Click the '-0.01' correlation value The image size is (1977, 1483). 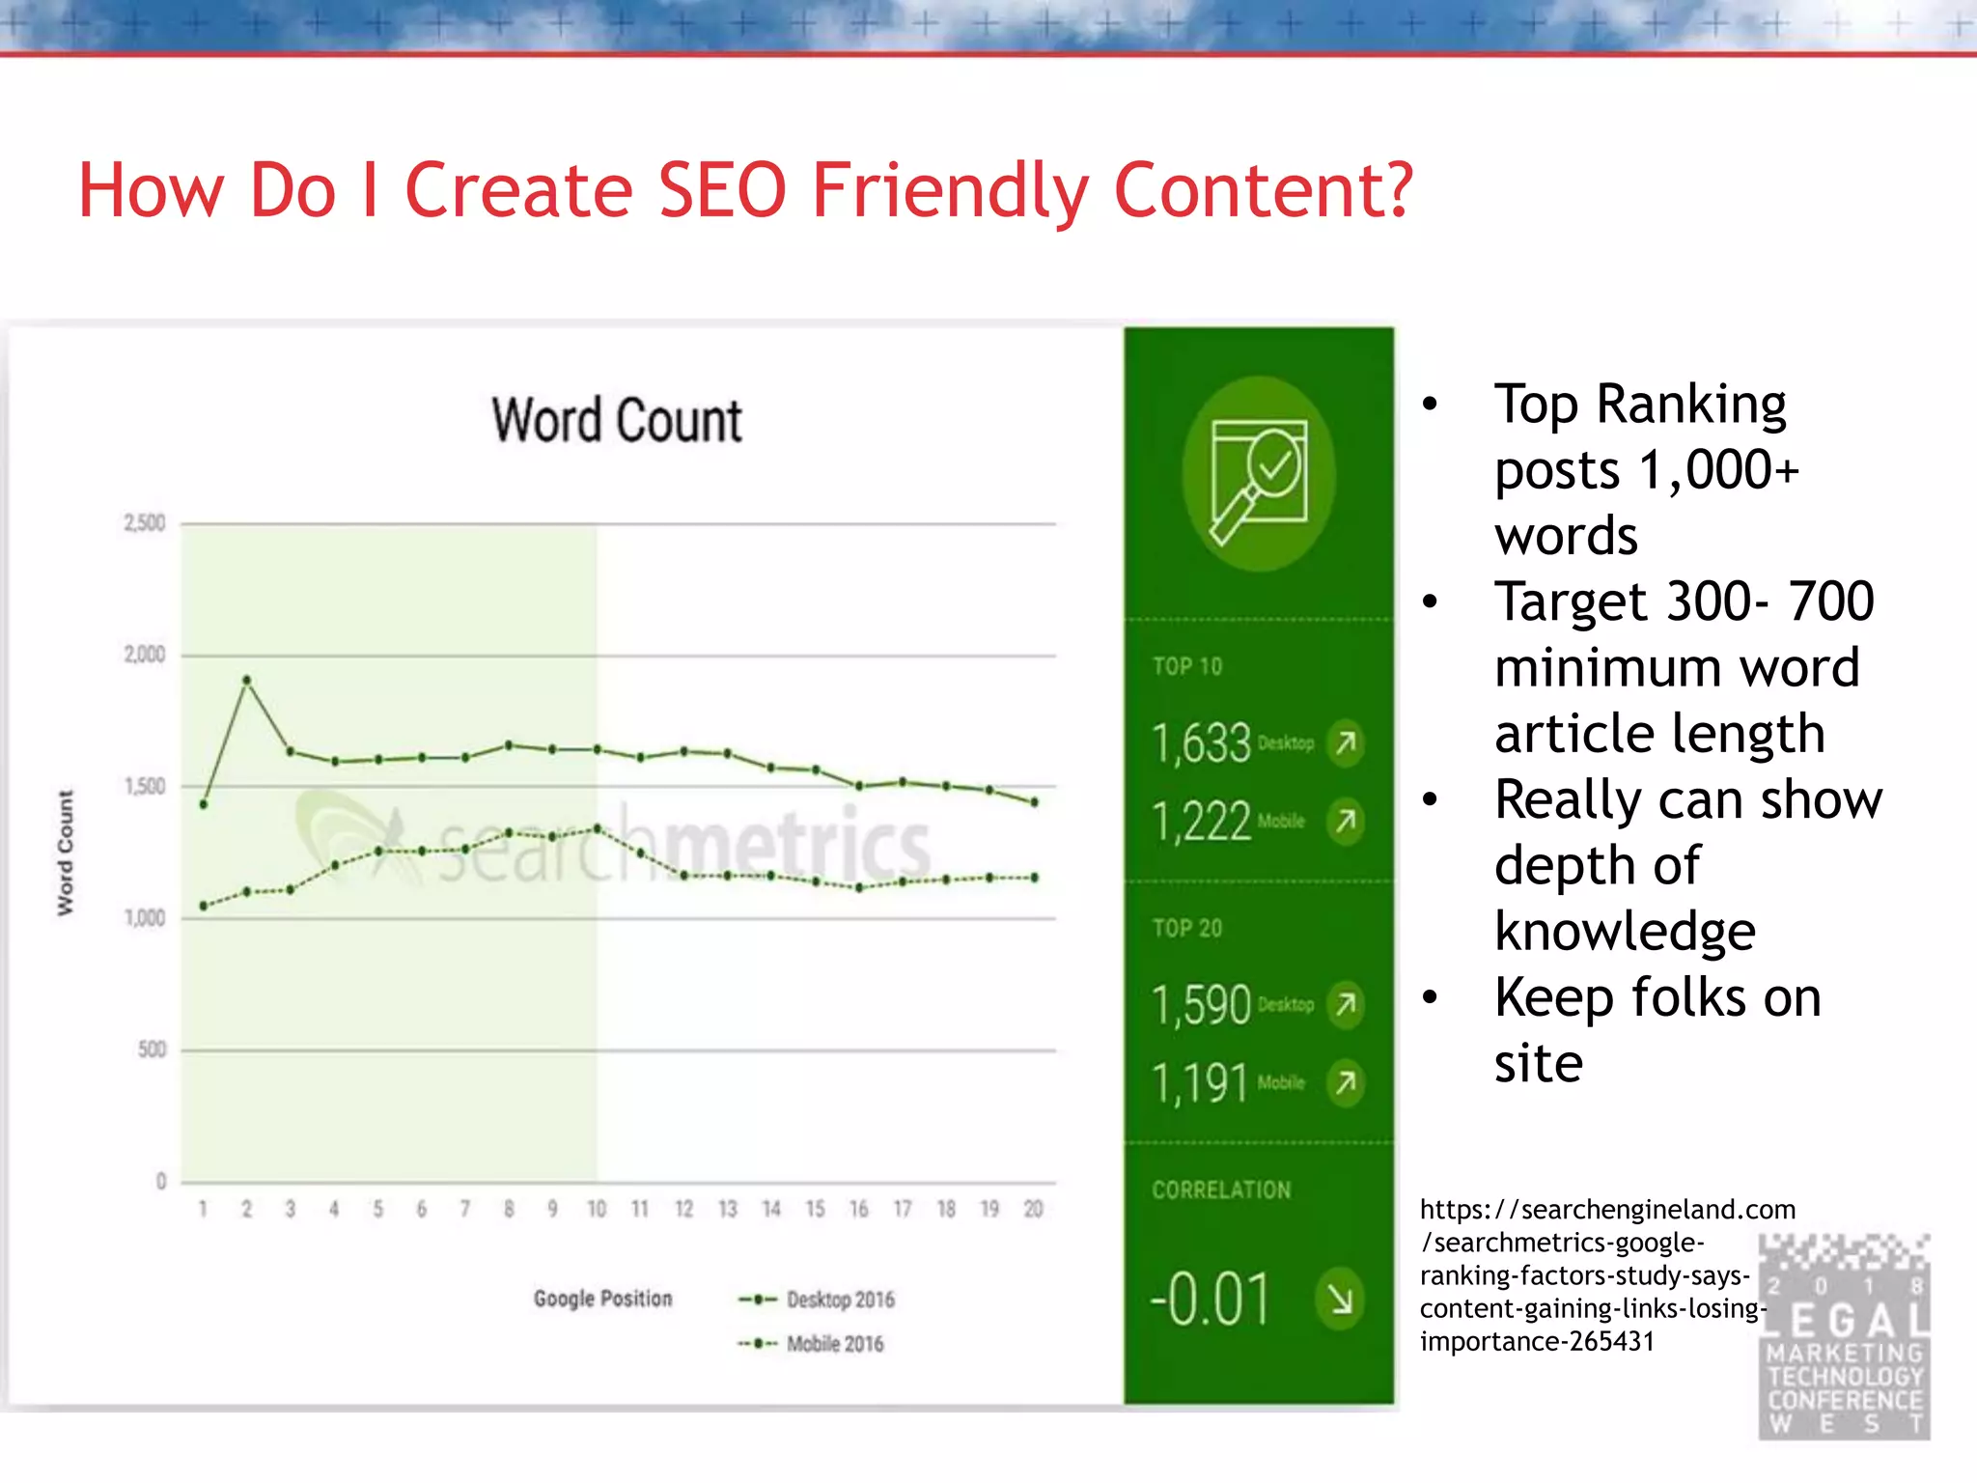click(x=1210, y=1300)
